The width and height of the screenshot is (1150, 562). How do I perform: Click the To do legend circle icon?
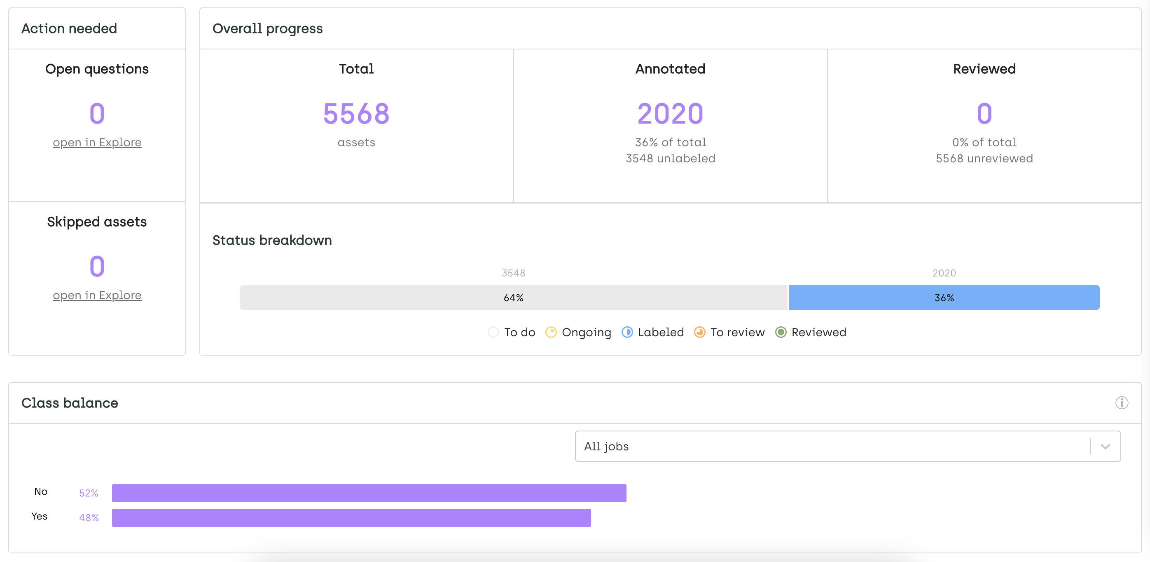pyautogui.click(x=493, y=333)
